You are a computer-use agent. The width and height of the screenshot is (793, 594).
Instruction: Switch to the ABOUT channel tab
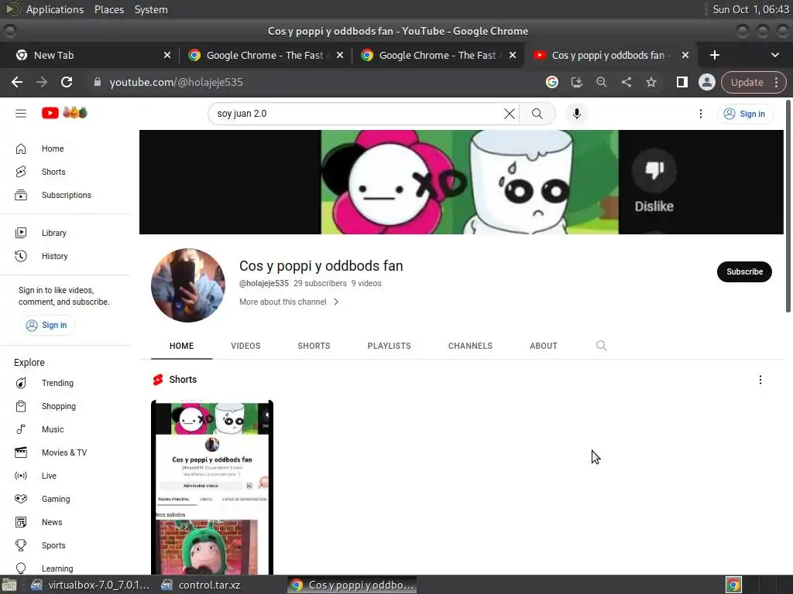pyautogui.click(x=544, y=346)
